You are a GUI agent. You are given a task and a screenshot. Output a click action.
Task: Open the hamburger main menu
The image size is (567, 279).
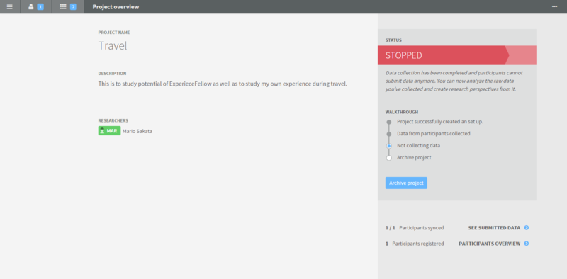[x=10, y=6]
